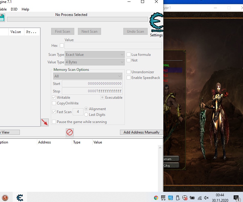
Task: Select the green NORMAL server row in game
Action: pos(173,65)
